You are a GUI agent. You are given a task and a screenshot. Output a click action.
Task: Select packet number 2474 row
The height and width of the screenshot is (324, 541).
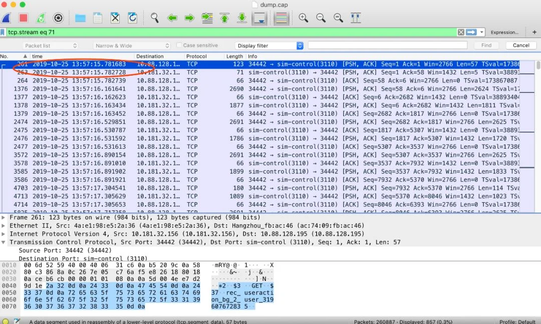pos(260,122)
